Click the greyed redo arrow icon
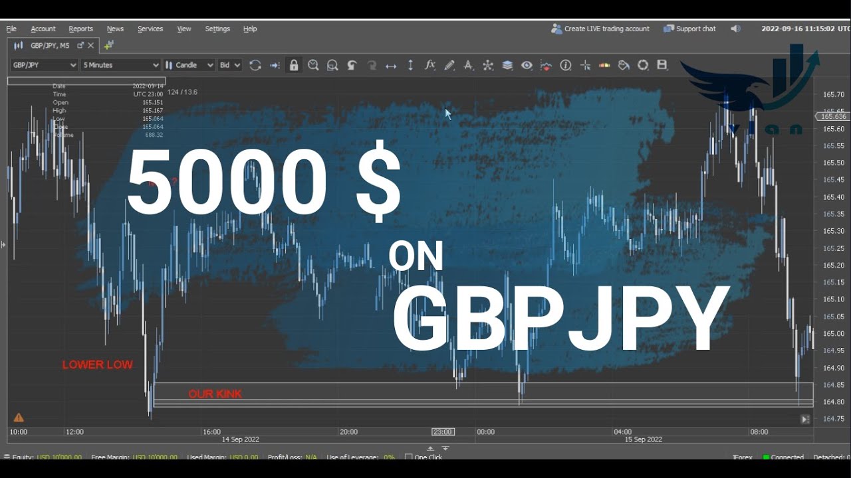The image size is (851, 478). (x=372, y=65)
